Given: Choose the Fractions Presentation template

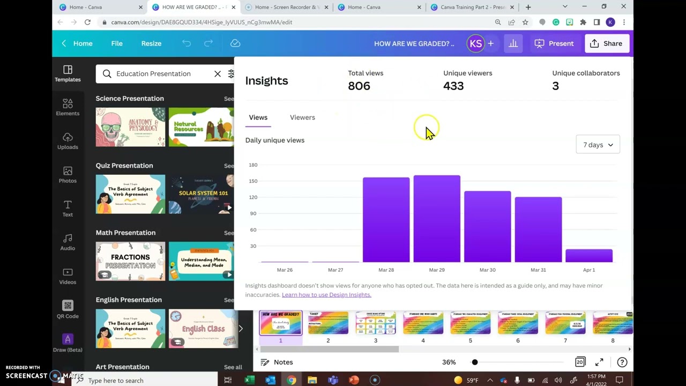Looking at the screenshot, I should [x=130, y=261].
